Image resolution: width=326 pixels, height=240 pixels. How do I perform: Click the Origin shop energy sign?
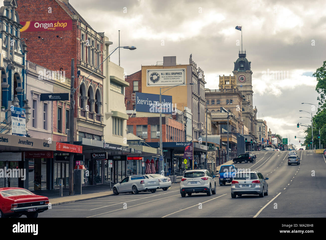pyautogui.click(x=46, y=26)
